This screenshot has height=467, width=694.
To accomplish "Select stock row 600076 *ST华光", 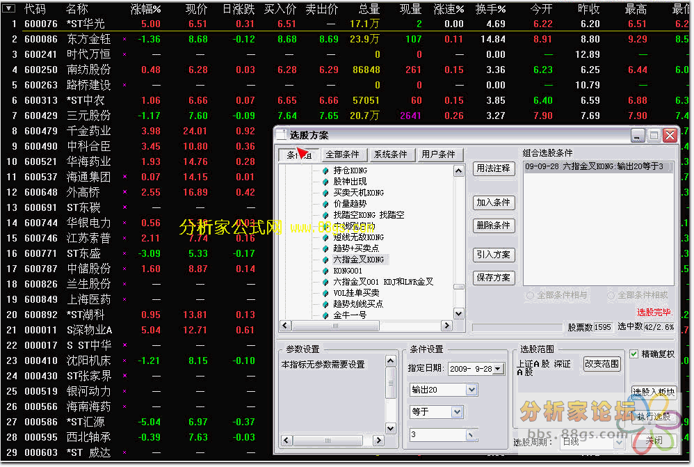I will (x=345, y=24).
